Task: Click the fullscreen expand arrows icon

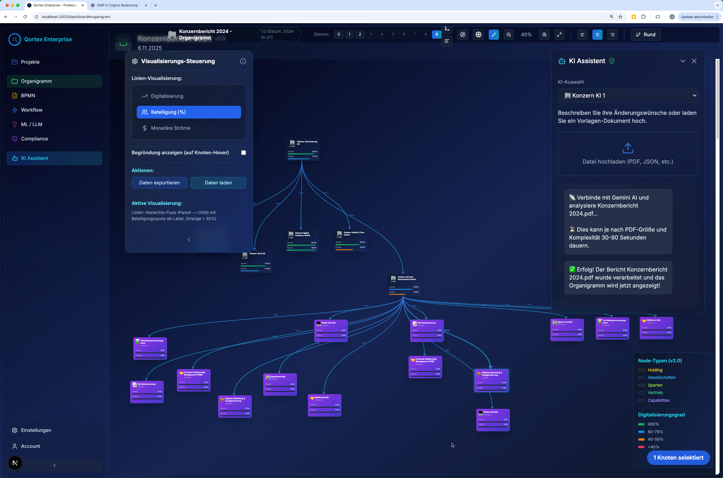Action: (559, 35)
